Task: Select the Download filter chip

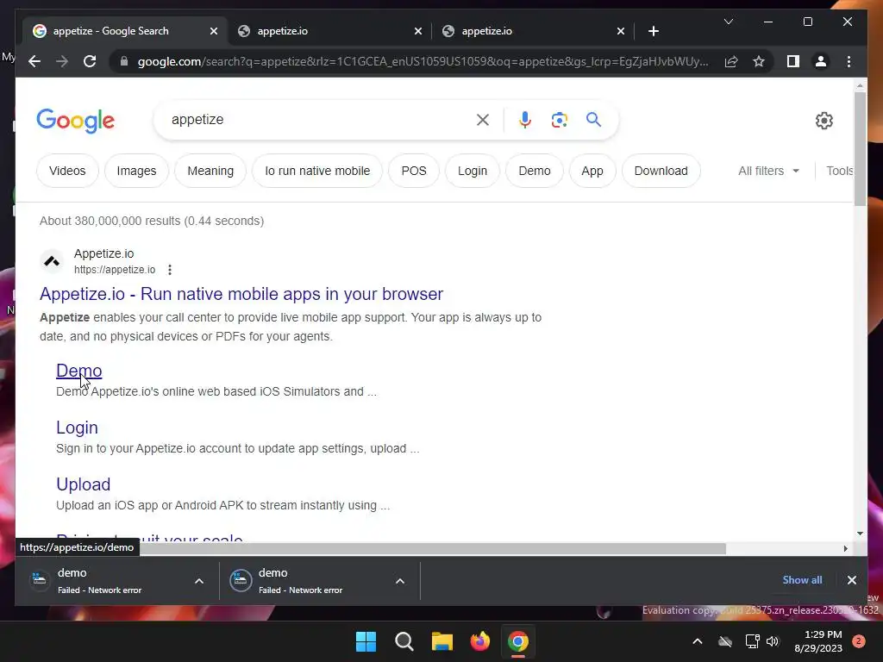Action: click(661, 171)
